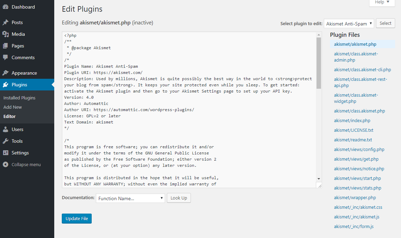The image size is (401, 238).
Task: Open akismet/class.akismet.php file
Action: click(359, 111)
